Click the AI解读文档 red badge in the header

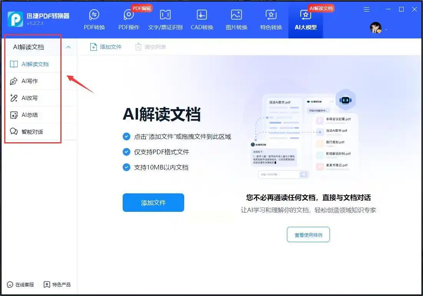tap(321, 8)
